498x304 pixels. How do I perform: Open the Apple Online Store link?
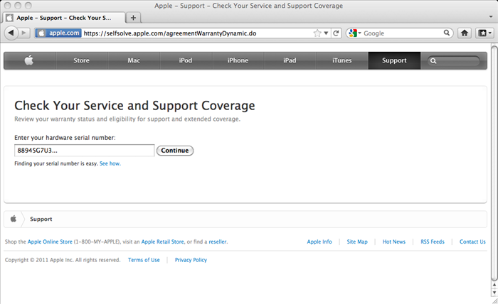click(x=50, y=241)
